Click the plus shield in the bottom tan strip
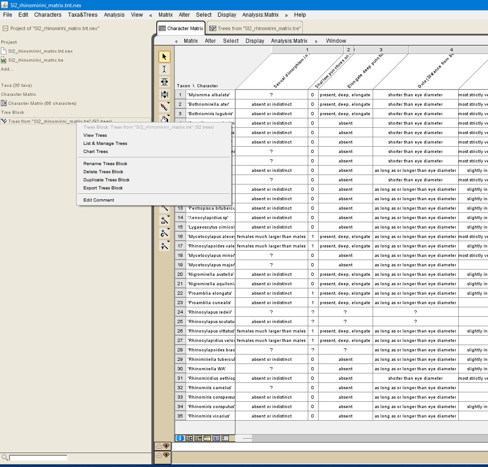 point(166,455)
